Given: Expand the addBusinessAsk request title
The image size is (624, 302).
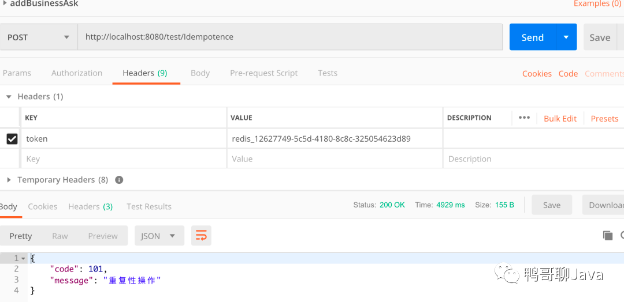Looking at the screenshot, I should coord(4,3).
